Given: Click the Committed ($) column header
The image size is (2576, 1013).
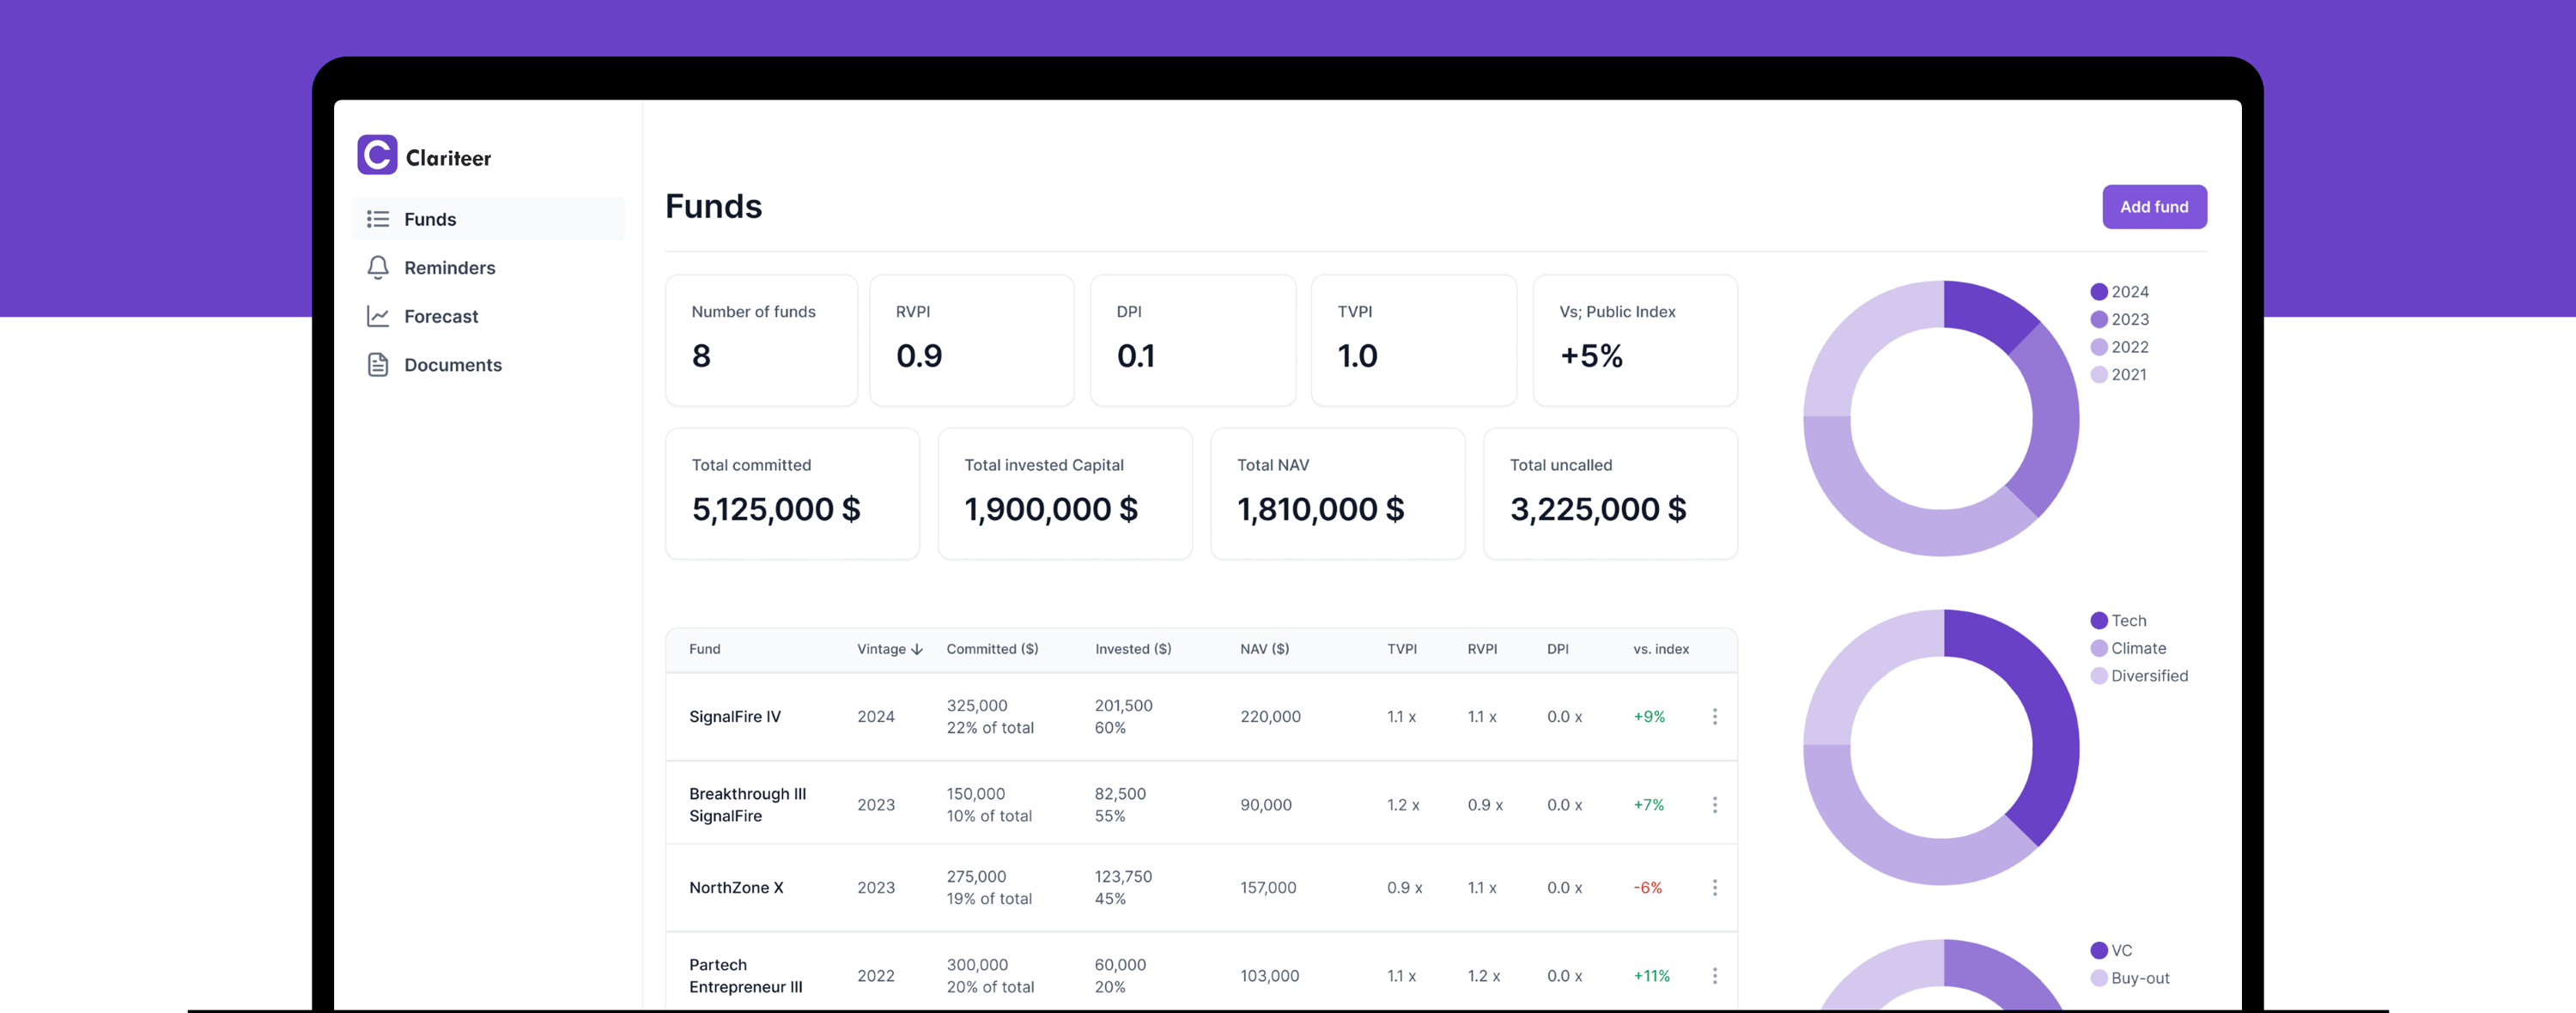Looking at the screenshot, I should coord(992,649).
